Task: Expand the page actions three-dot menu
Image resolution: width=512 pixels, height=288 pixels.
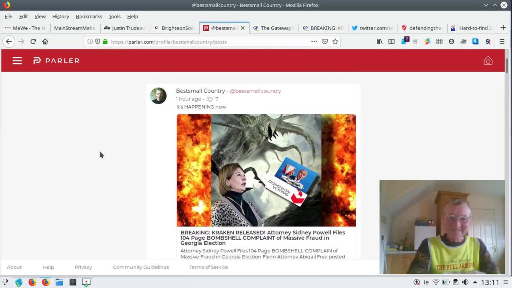Action: (314, 42)
